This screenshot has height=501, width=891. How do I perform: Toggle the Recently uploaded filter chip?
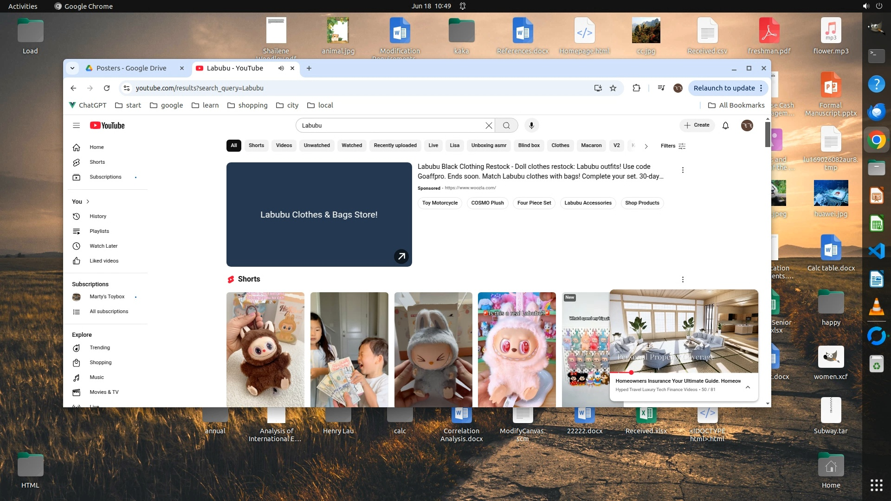click(x=395, y=145)
